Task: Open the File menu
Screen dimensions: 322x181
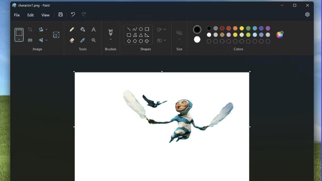Action: click(x=17, y=15)
